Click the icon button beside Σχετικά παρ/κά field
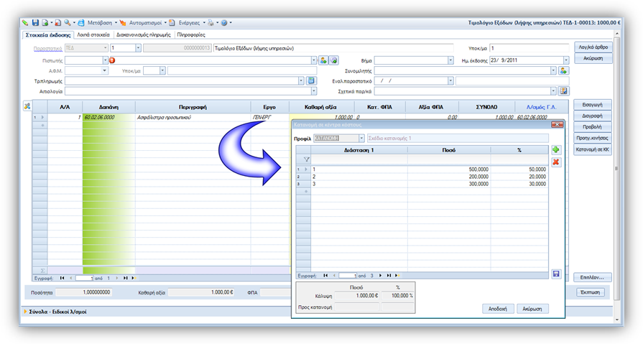 click(564, 90)
